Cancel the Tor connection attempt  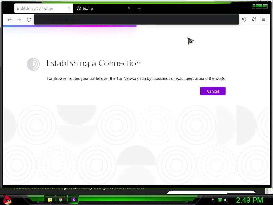213,91
